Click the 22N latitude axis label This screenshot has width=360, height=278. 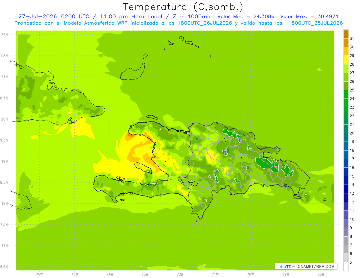[x=5, y=35]
